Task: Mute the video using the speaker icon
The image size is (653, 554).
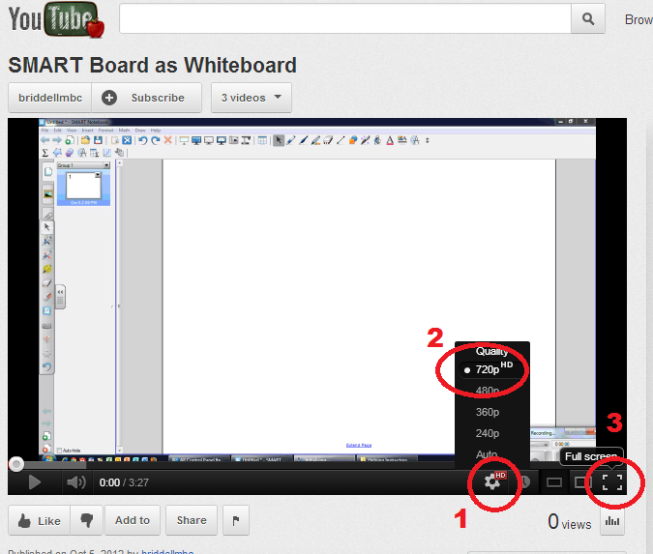Action: tap(76, 482)
